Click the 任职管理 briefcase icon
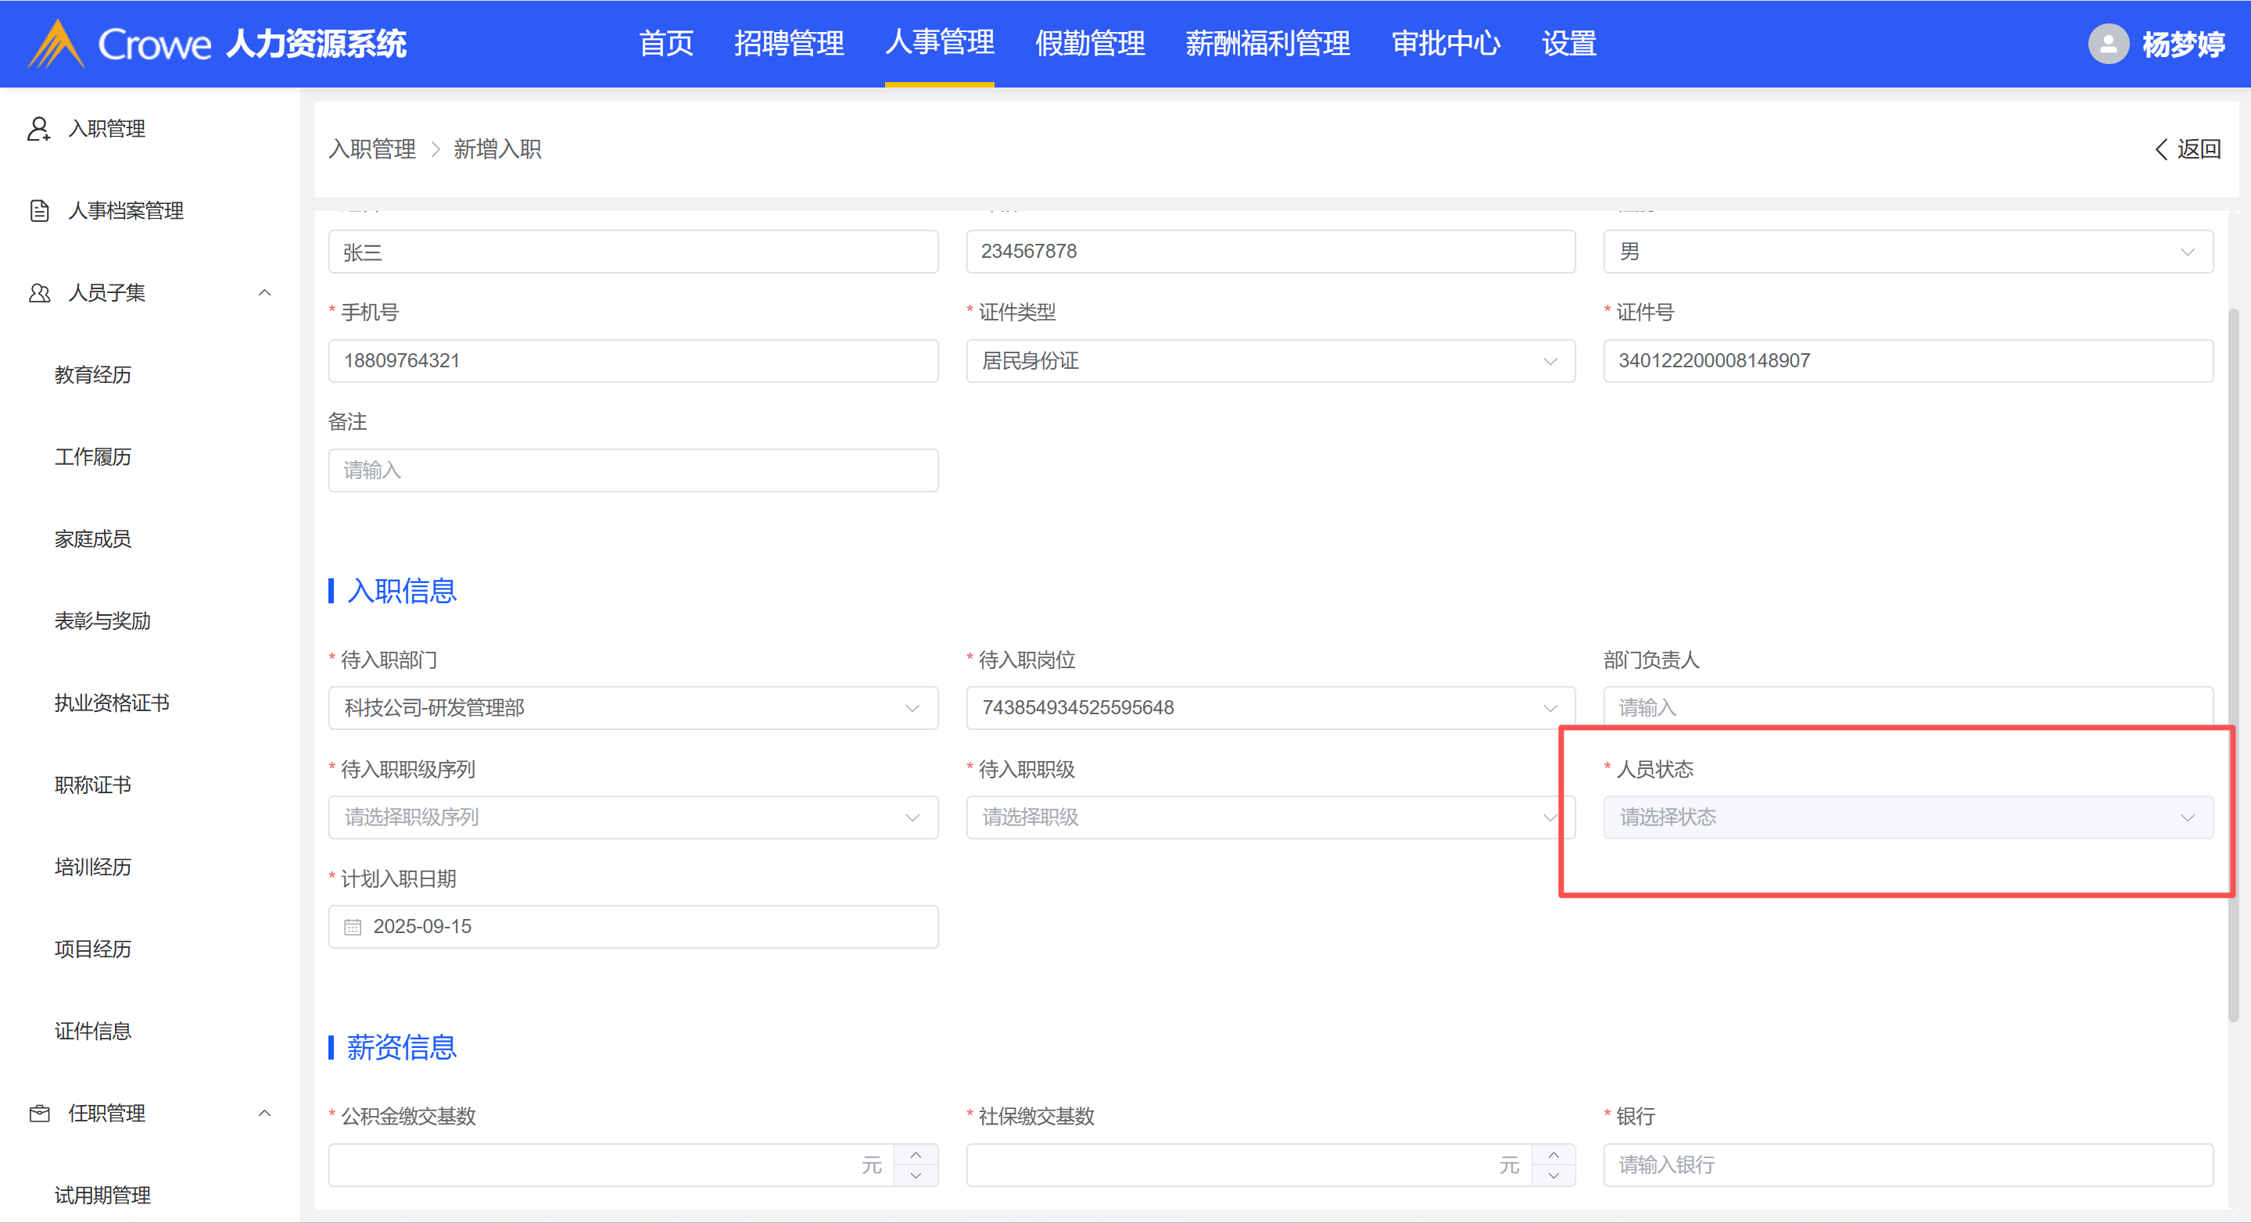Screen dimensions: 2251x1223 (38, 1113)
